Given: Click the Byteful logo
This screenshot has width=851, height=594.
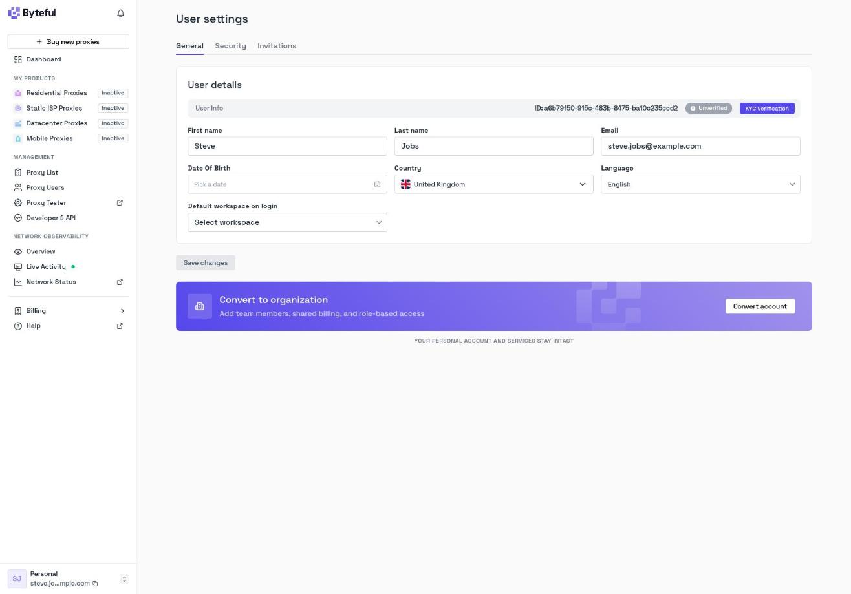Looking at the screenshot, I should (x=32, y=13).
